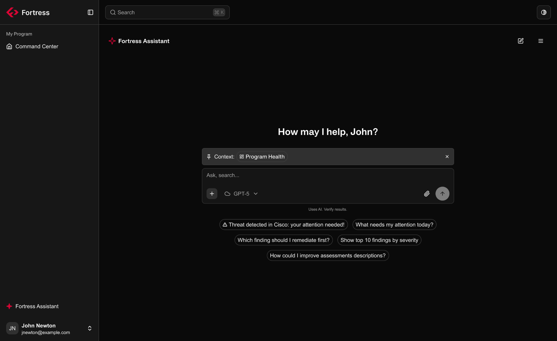The image size is (557, 341).
Task: Collapse the sidebar panel toggle
Action: 91,12
